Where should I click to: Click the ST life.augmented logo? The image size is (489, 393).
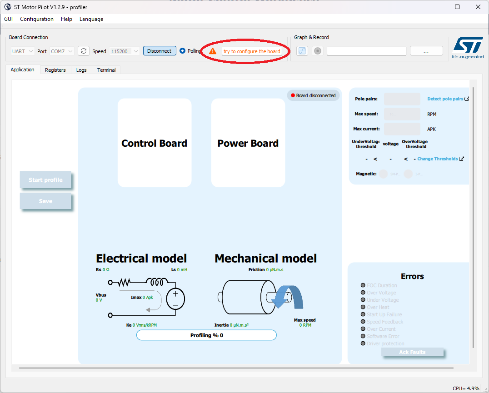coord(468,47)
